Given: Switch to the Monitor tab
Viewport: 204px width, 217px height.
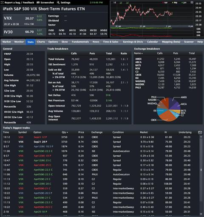Looking at the screenshot, I should 19,42.
